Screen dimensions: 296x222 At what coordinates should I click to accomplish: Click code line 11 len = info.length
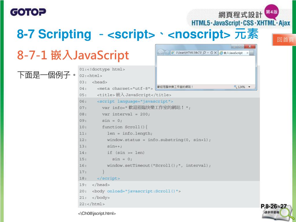pos(116,134)
